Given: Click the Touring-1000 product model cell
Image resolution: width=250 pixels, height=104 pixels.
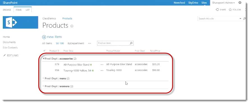Looking at the screenshot, I should tap(114, 70).
